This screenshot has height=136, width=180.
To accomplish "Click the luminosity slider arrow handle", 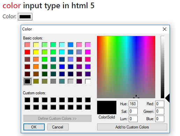I will (167, 98).
